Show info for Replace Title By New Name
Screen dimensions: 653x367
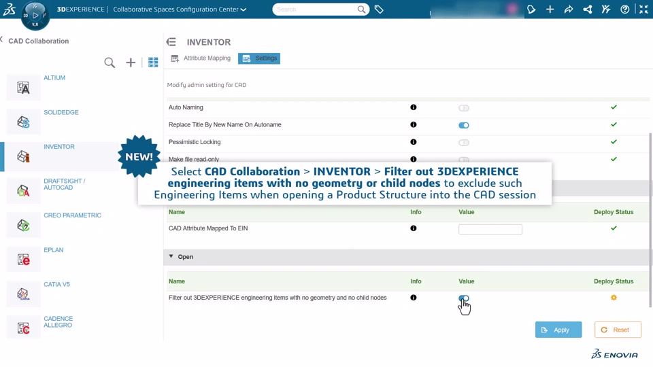pyautogui.click(x=413, y=125)
